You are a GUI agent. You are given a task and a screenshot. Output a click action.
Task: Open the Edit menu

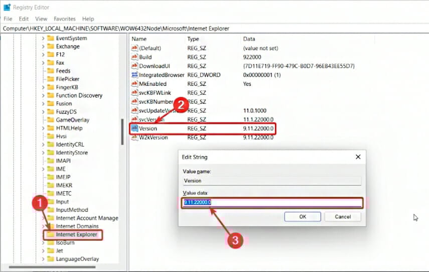pyautogui.click(x=24, y=19)
